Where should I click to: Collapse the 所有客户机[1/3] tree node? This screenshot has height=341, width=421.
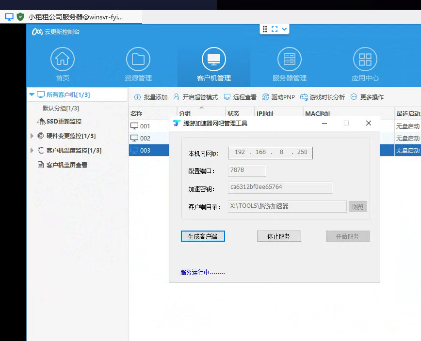pos(32,94)
